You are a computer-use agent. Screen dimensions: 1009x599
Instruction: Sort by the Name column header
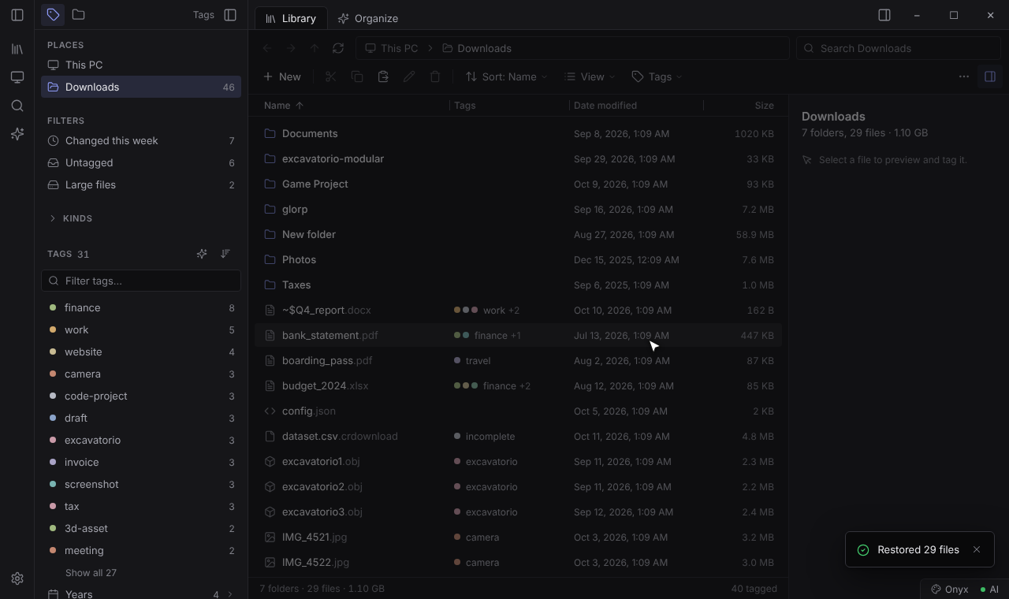(284, 105)
